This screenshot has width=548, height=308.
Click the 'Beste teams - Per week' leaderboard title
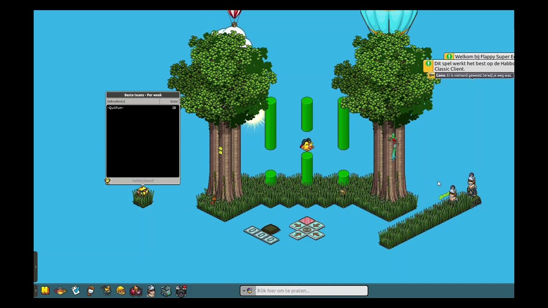point(143,95)
